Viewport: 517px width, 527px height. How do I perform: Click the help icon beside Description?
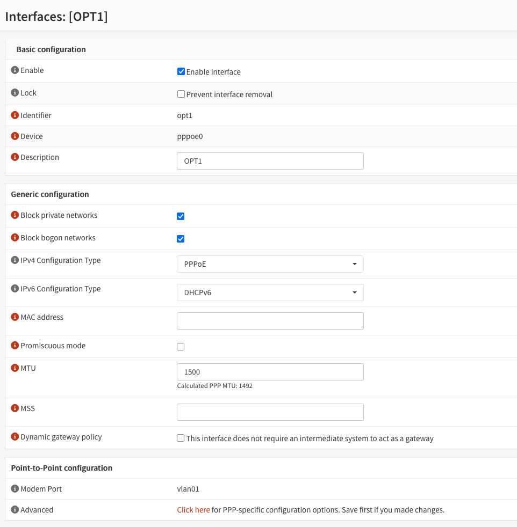click(15, 157)
